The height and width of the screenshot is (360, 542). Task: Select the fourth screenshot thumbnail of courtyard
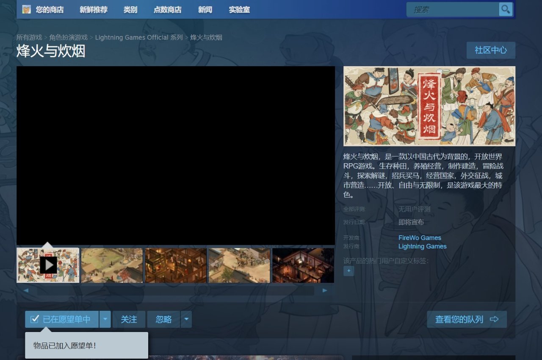[x=240, y=265]
